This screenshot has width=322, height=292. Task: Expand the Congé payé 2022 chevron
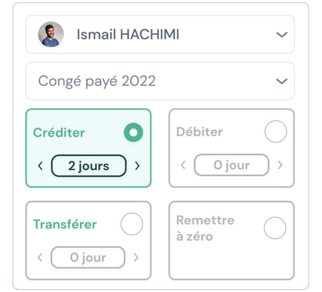pos(282,81)
